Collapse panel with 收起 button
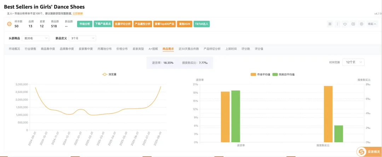Viewport: 382px width, 157px height. (x=372, y=24)
